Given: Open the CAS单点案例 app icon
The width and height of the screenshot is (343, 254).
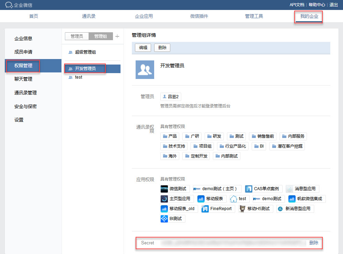Looking at the screenshot, I should (249, 189).
